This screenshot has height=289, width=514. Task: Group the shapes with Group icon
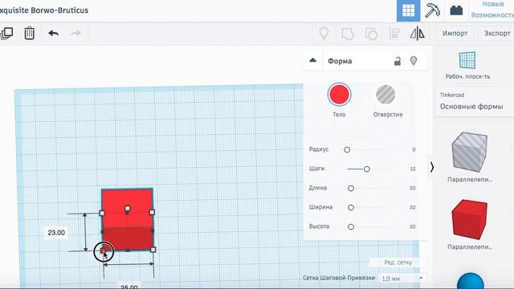click(348, 34)
